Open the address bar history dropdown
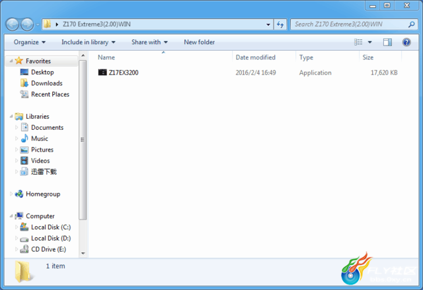Screen dimensions: 423x290 coord(268,24)
